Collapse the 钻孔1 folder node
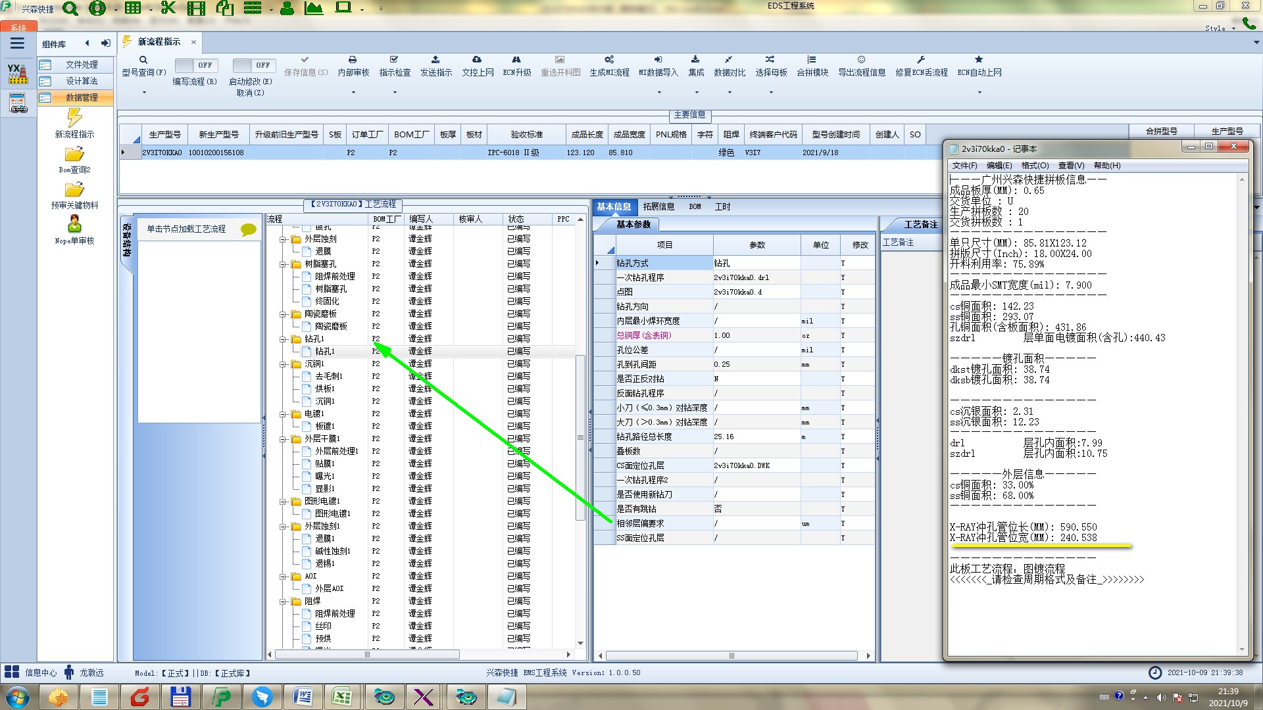The image size is (1263, 710). [x=283, y=339]
